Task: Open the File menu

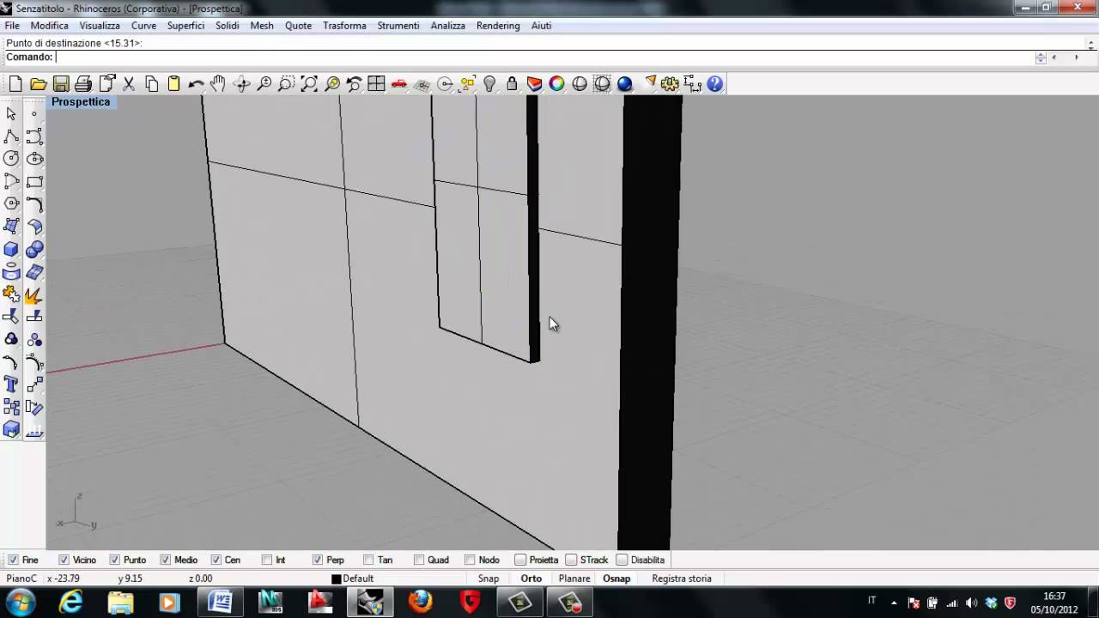Action: [12, 26]
